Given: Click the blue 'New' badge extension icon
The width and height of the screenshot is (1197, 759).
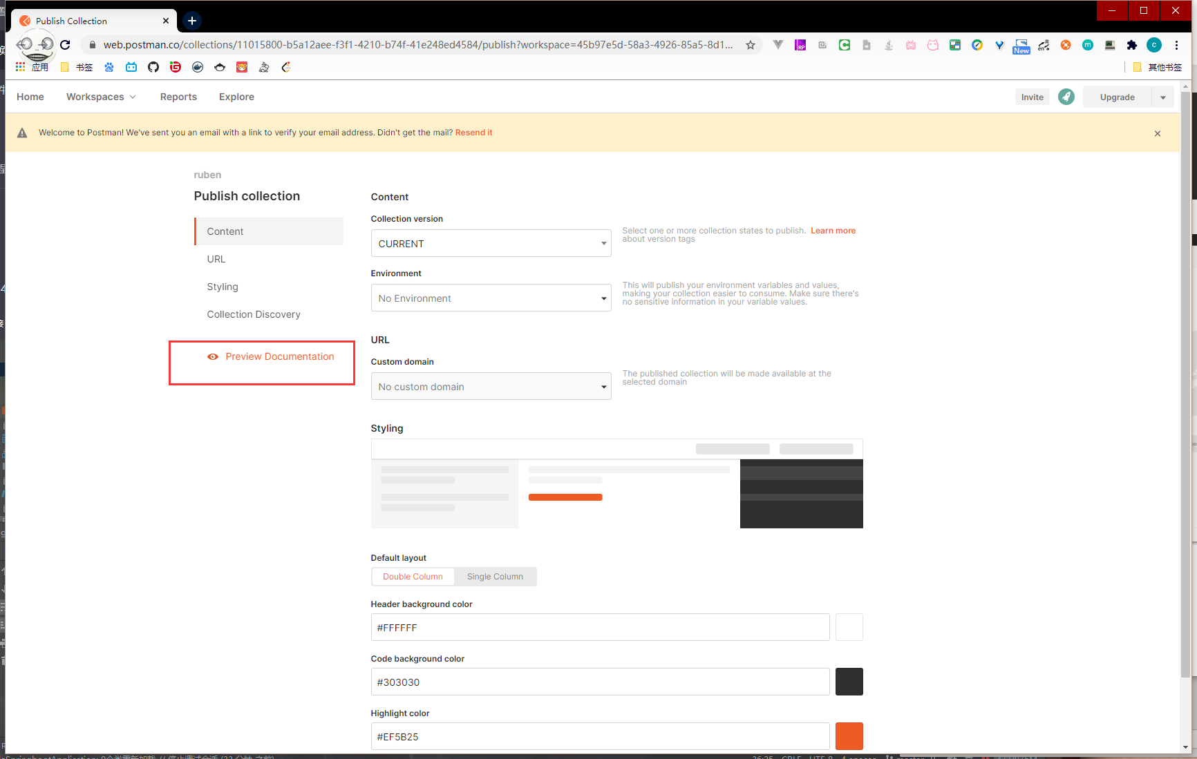Looking at the screenshot, I should pos(1021,46).
